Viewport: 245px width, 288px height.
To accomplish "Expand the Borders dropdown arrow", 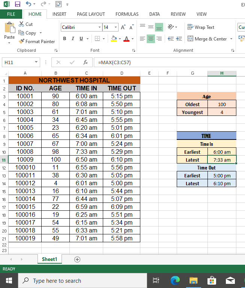I will (104, 39).
